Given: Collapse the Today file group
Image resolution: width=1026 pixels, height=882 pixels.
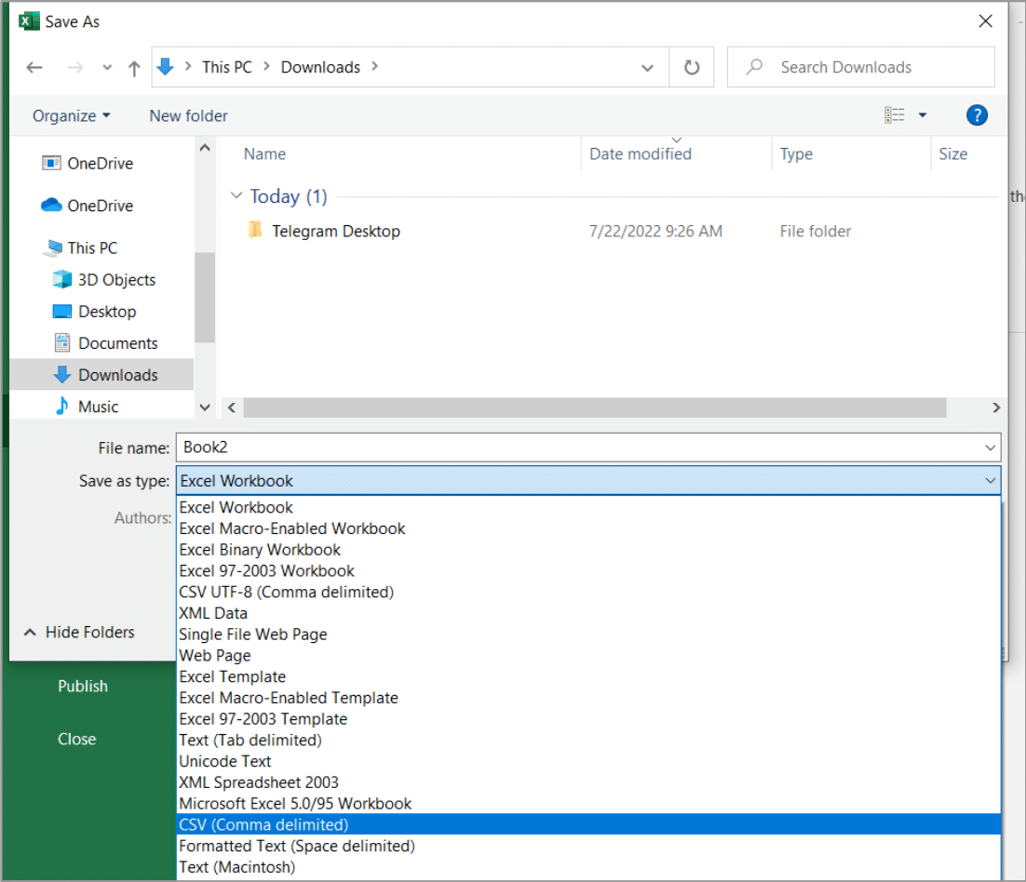Looking at the screenshot, I should coord(236,196).
